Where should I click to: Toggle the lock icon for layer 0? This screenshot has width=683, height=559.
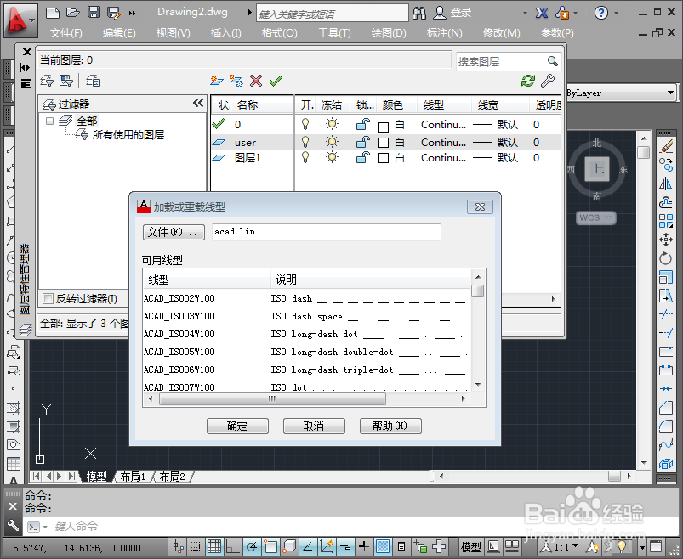click(x=363, y=125)
